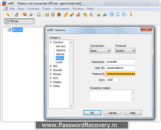This screenshot has width=161, height=130.
Task: Open the Favorites menu
Action: [33, 9]
